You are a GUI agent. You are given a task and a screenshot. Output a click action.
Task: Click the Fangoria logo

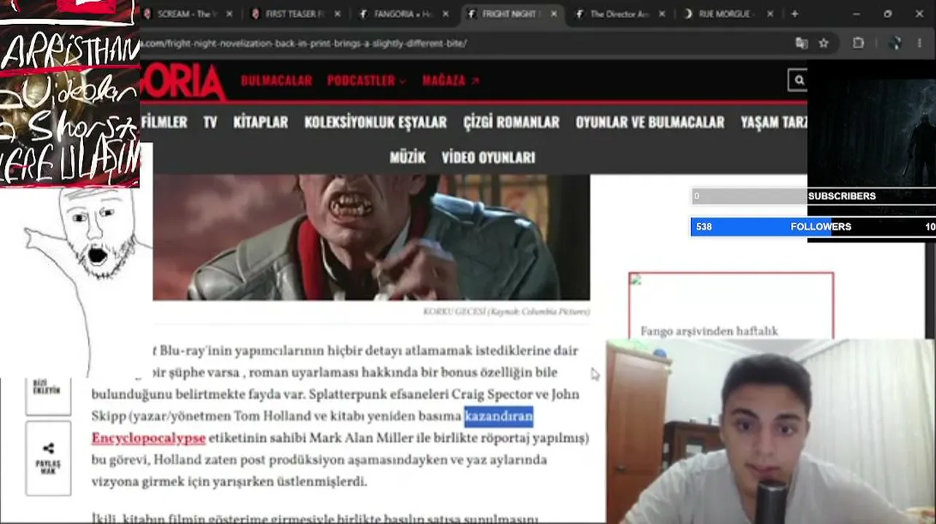tap(182, 81)
